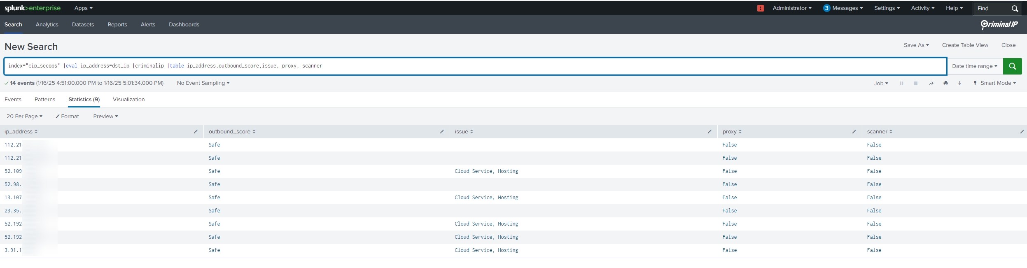The width and height of the screenshot is (1027, 268).
Task: Click the Format button
Action: pyautogui.click(x=67, y=117)
